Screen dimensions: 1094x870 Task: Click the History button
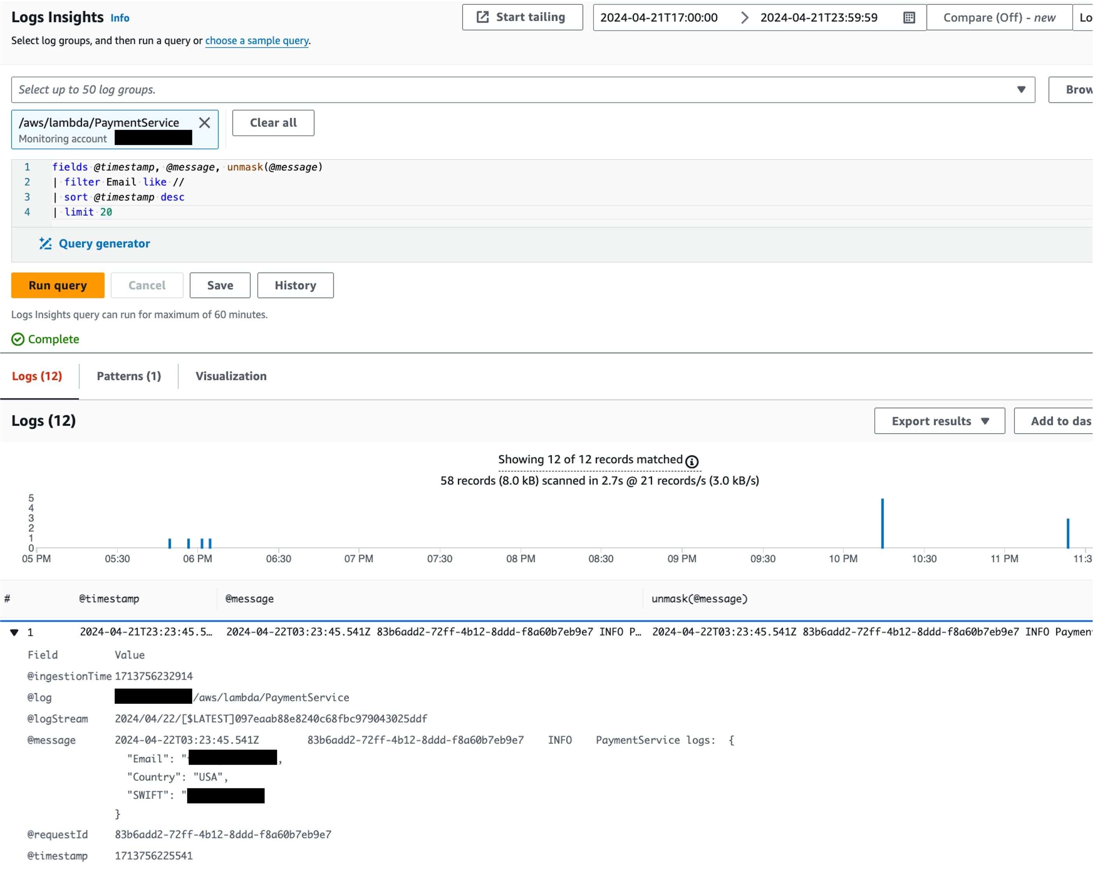point(295,285)
